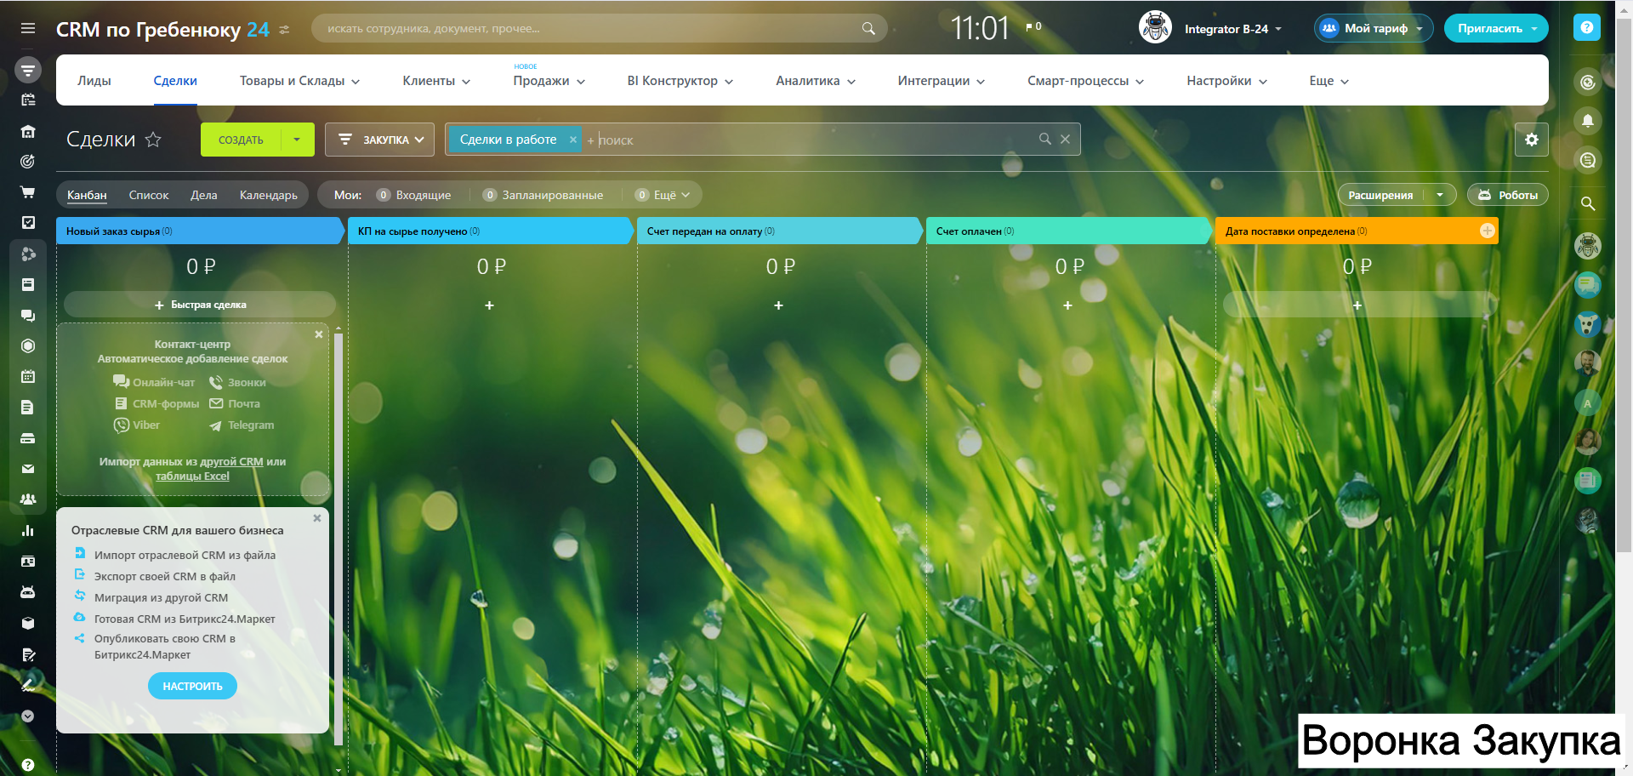Add Сделки page to favorites star

(x=153, y=140)
